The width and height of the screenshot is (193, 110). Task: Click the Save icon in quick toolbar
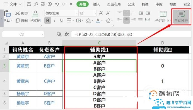[29, 4]
